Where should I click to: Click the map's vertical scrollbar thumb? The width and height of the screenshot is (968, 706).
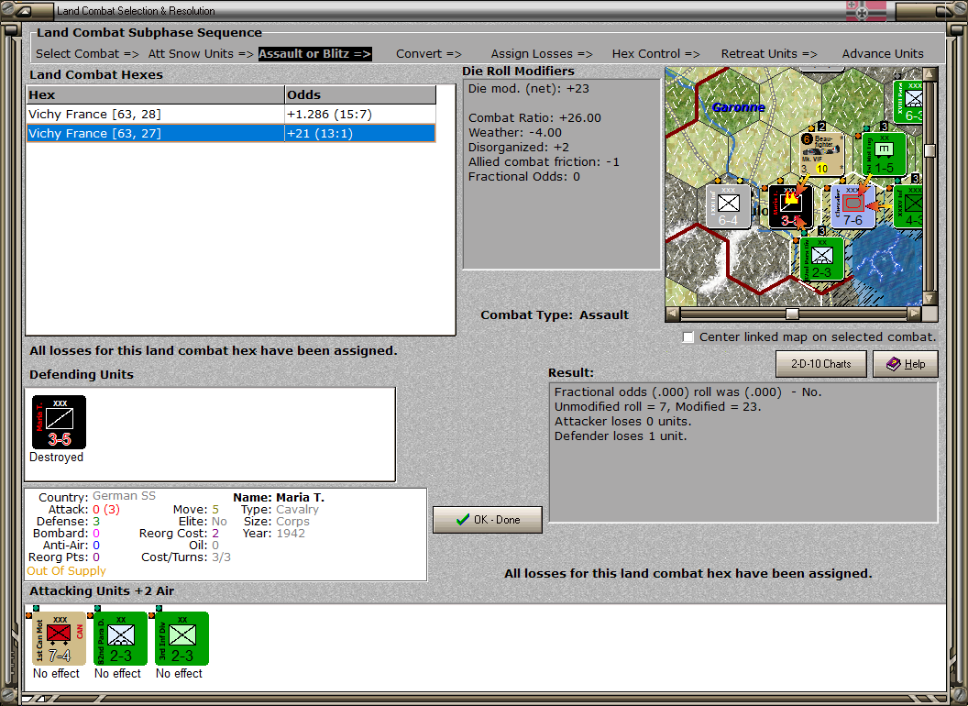(929, 150)
